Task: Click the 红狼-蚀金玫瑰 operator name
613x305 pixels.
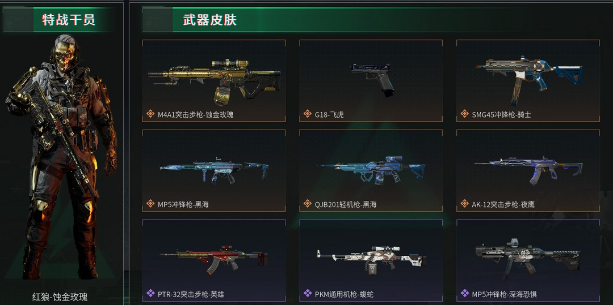Action: 60,297
